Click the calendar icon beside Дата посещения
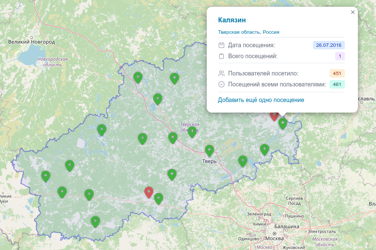This screenshot has height=250, width=376. pyautogui.click(x=221, y=45)
